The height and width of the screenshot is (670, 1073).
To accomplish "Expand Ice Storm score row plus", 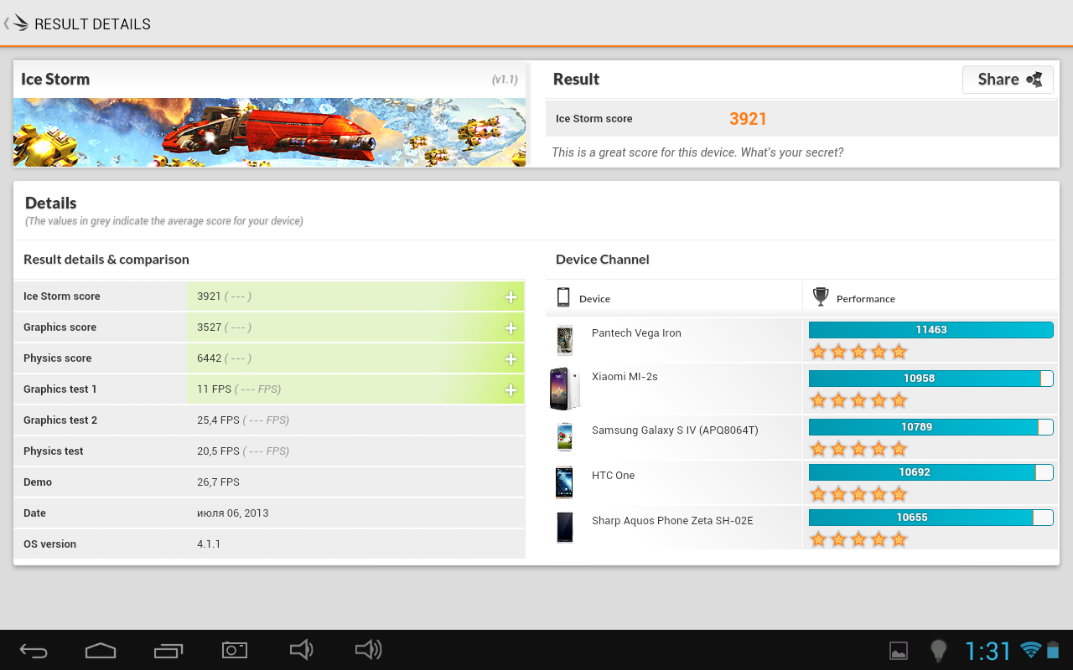I will [511, 296].
